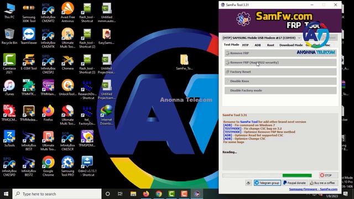Switch to the Root tab
Screen dimensions: 354x199
click(x=270, y=45)
